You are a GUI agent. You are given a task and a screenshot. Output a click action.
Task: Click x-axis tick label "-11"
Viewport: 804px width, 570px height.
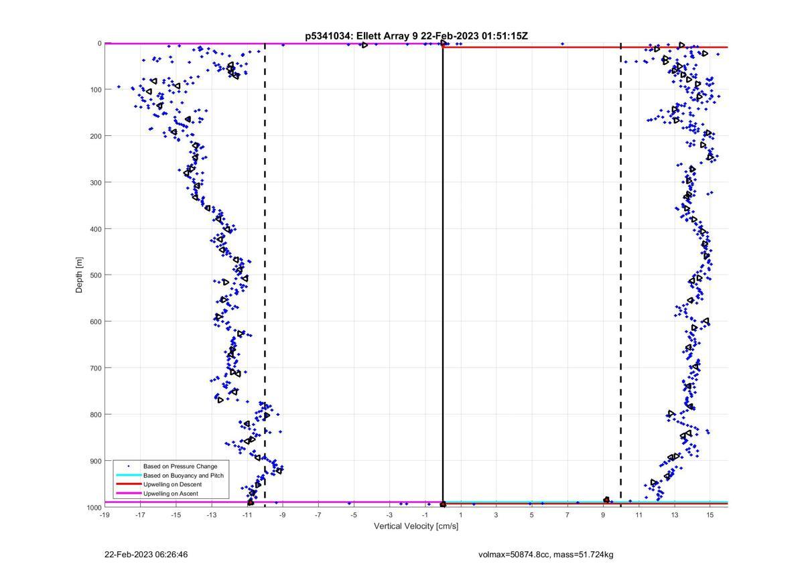click(x=247, y=515)
